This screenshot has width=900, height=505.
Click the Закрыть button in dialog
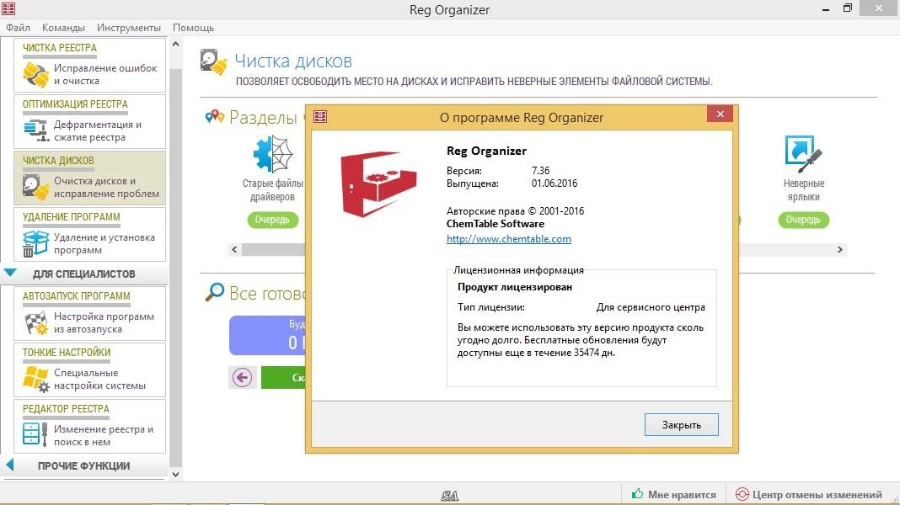pos(681,425)
